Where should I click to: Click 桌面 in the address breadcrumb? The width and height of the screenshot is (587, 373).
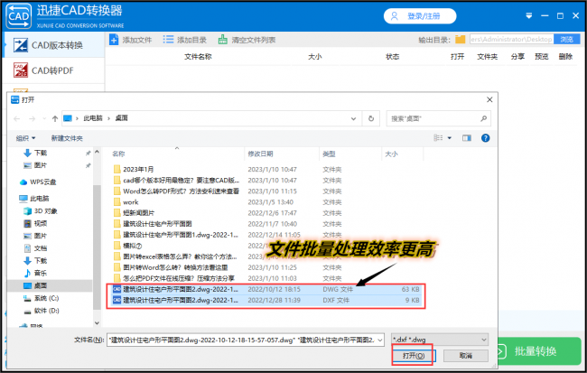(x=121, y=118)
